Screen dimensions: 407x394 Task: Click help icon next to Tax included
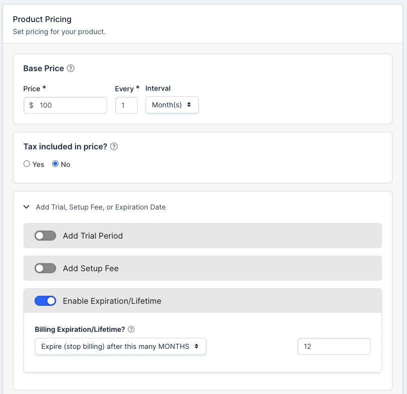(114, 147)
